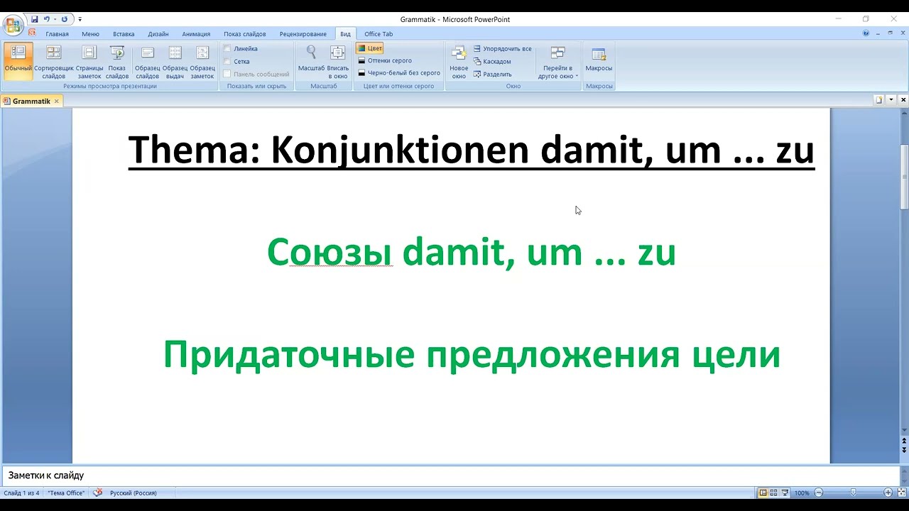Image resolution: width=909 pixels, height=511 pixels.
Task: Click the zoom slider handle
Action: 853,493
